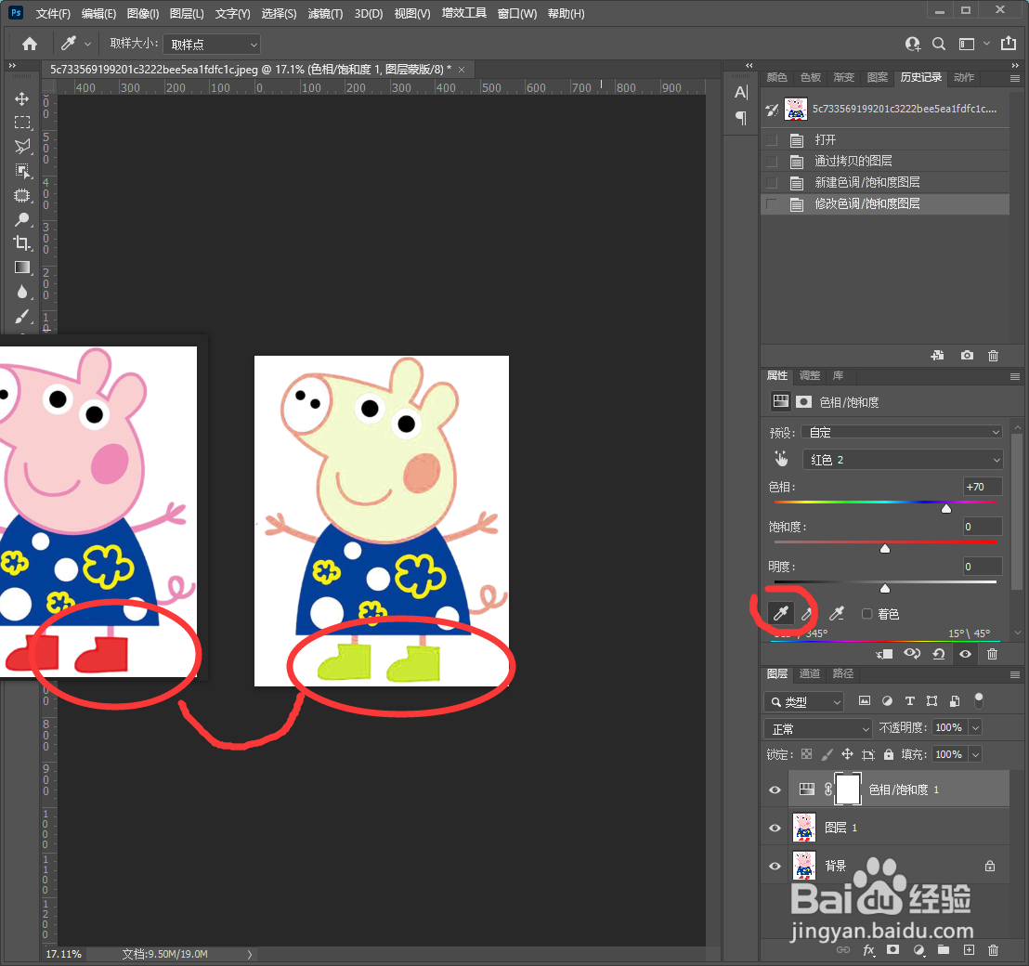Viewport: 1029px width, 966px height.
Task: Open the 红色 2 color range dropdown
Action: click(903, 460)
